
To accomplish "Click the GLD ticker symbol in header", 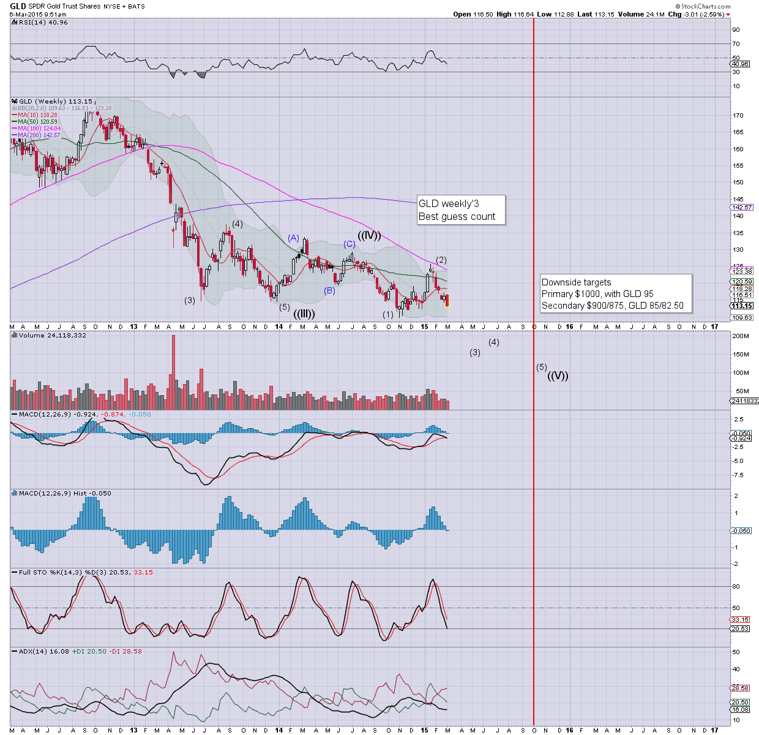I will (18, 6).
